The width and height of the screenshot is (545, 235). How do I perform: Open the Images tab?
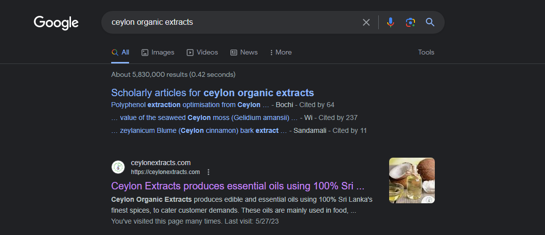pyautogui.click(x=158, y=53)
